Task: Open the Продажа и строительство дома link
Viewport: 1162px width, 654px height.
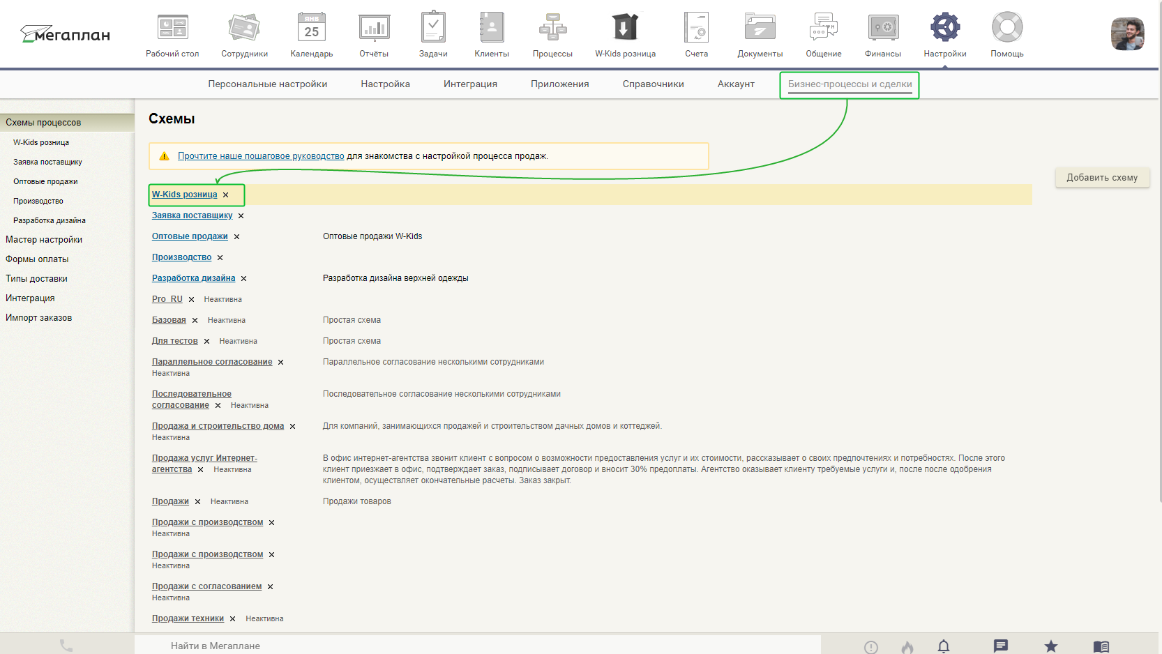Action: (x=218, y=426)
